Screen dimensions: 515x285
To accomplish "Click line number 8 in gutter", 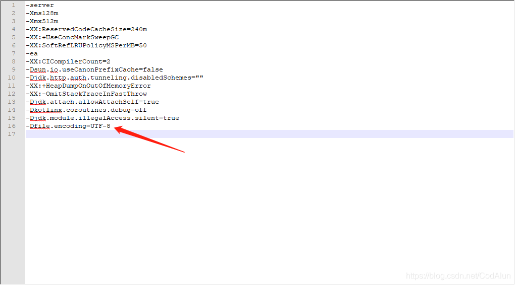I will point(14,61).
